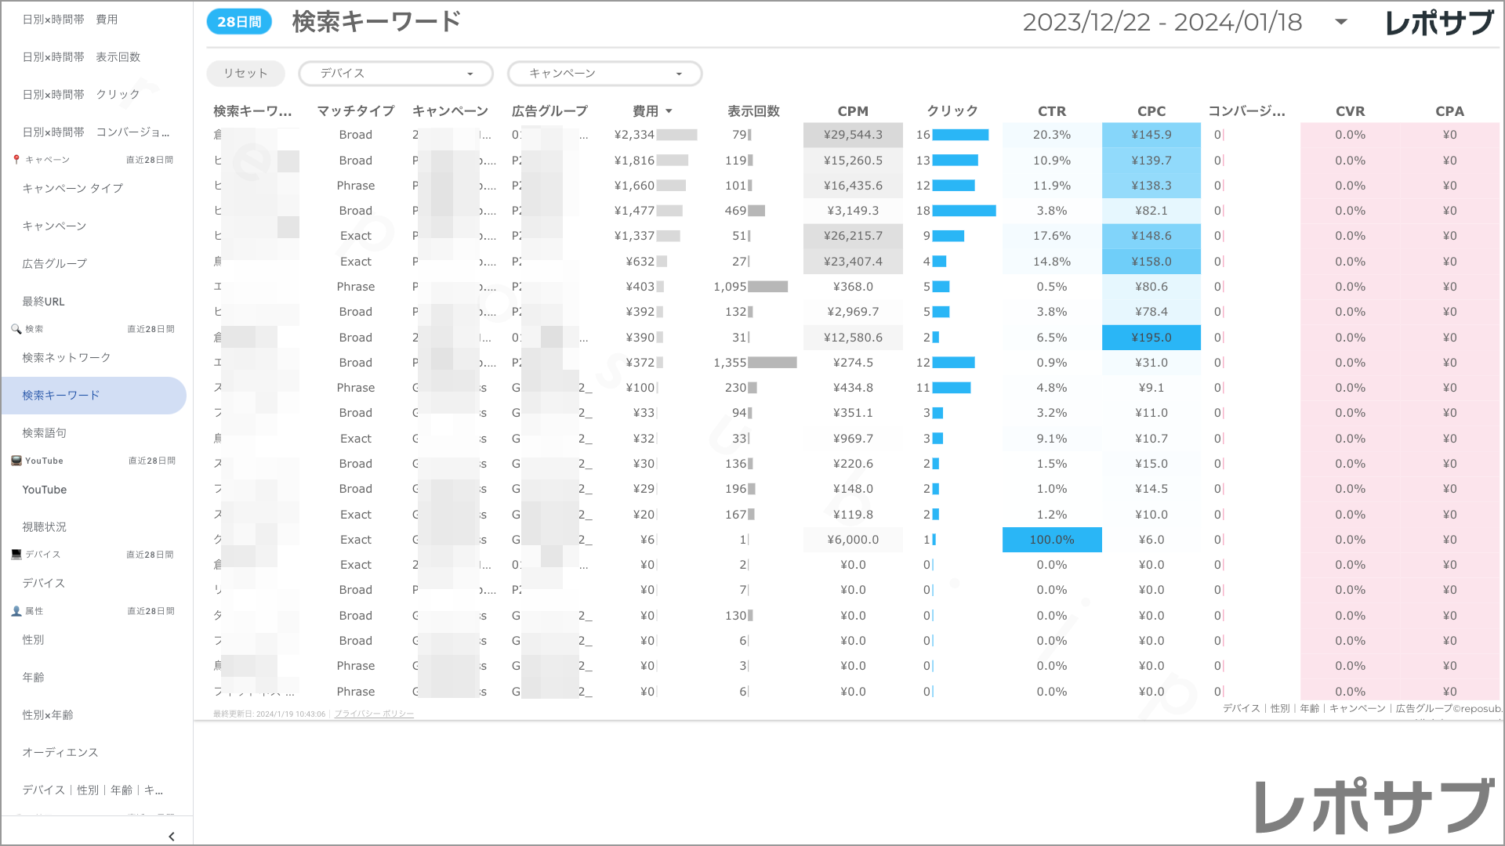This screenshot has height=846, width=1505.
Task: Click the 検索 magnifying glass icon in sidebar
Action: [16, 329]
